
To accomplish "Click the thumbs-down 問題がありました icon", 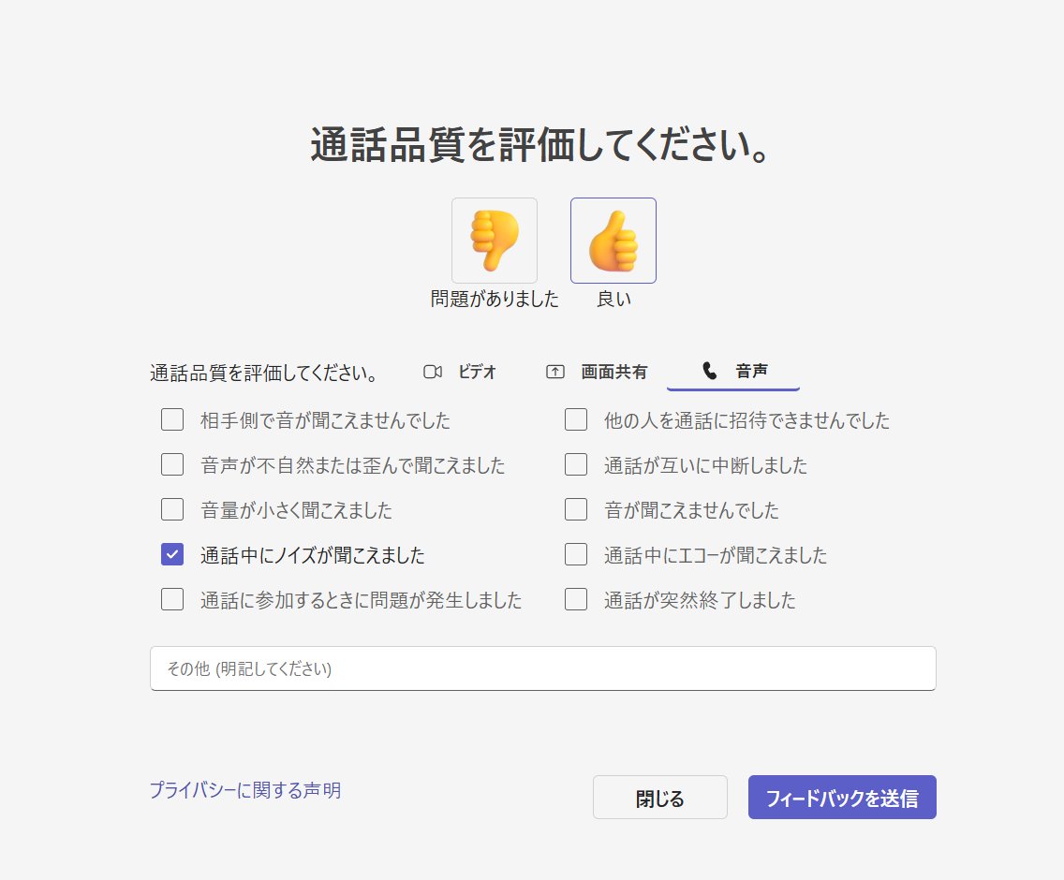I will (x=494, y=240).
